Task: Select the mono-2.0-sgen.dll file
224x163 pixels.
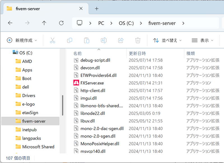Action: (98, 136)
